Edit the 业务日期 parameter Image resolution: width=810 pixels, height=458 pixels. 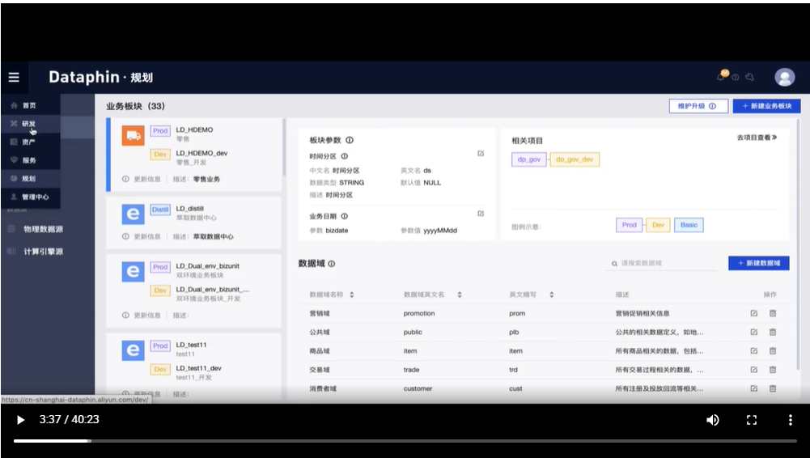[x=481, y=214]
